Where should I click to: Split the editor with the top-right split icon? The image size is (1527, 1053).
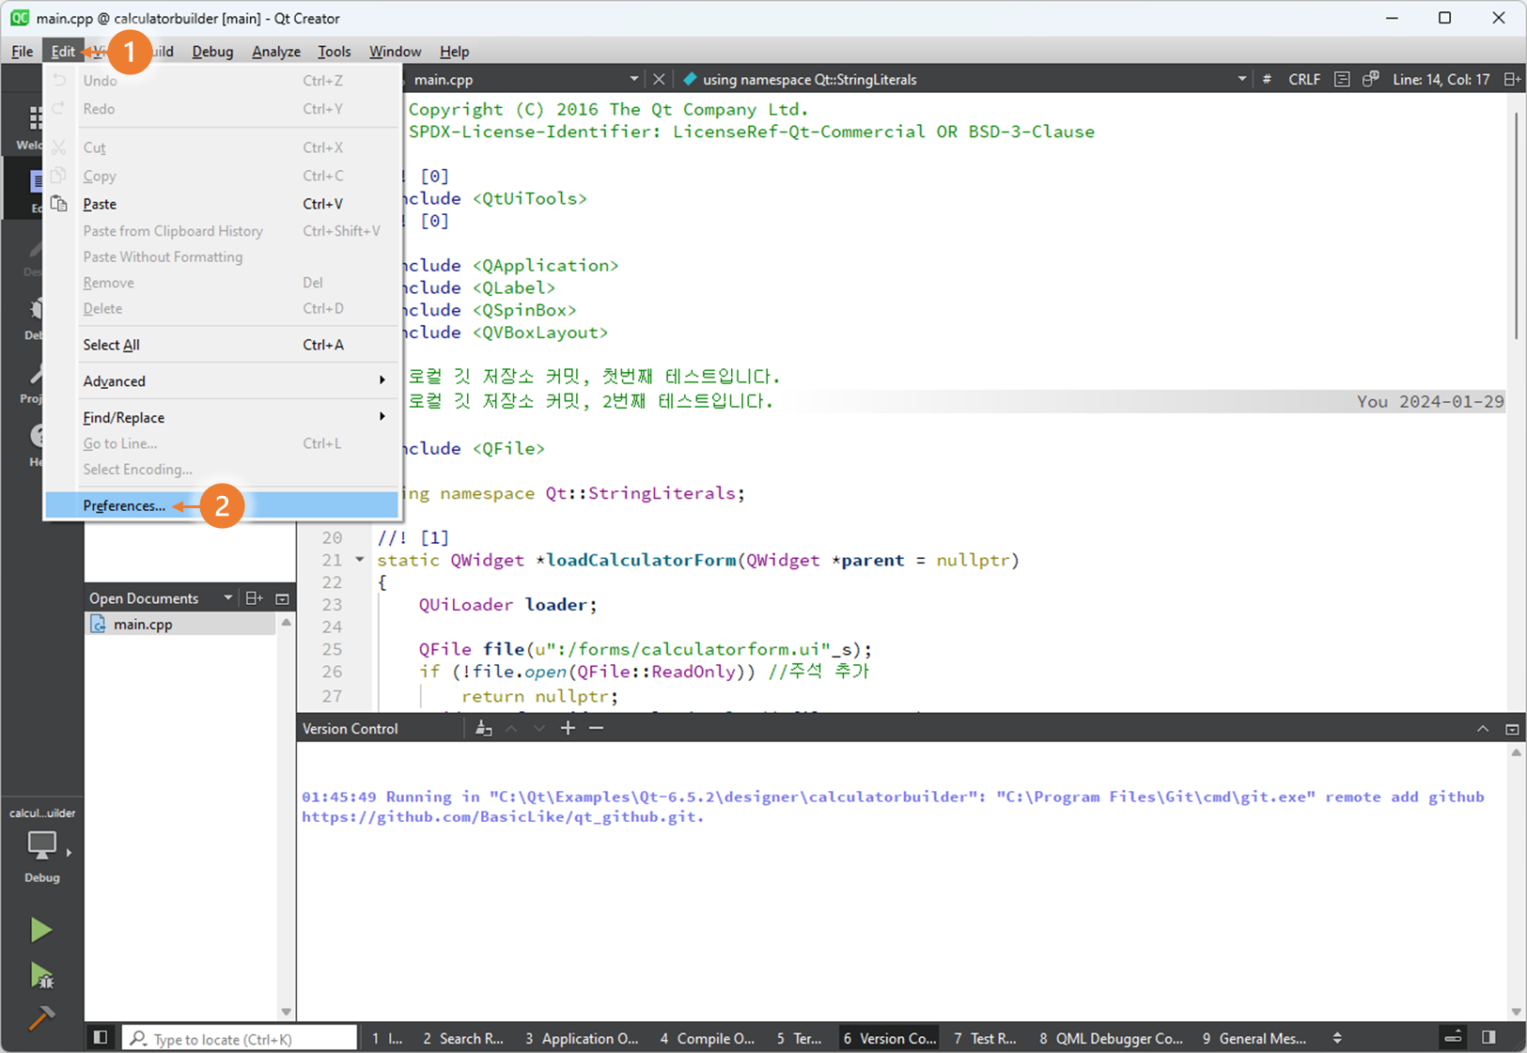coord(1511,80)
